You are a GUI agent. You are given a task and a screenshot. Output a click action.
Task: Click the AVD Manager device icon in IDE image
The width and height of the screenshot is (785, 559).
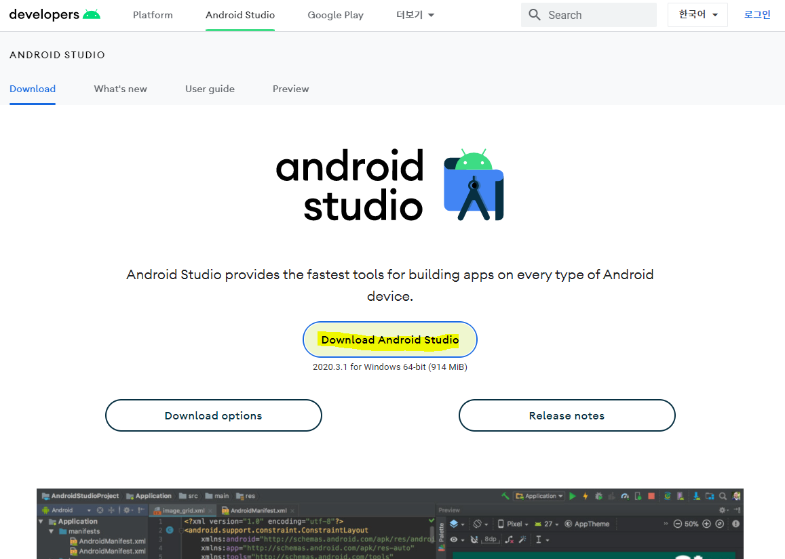point(681,496)
